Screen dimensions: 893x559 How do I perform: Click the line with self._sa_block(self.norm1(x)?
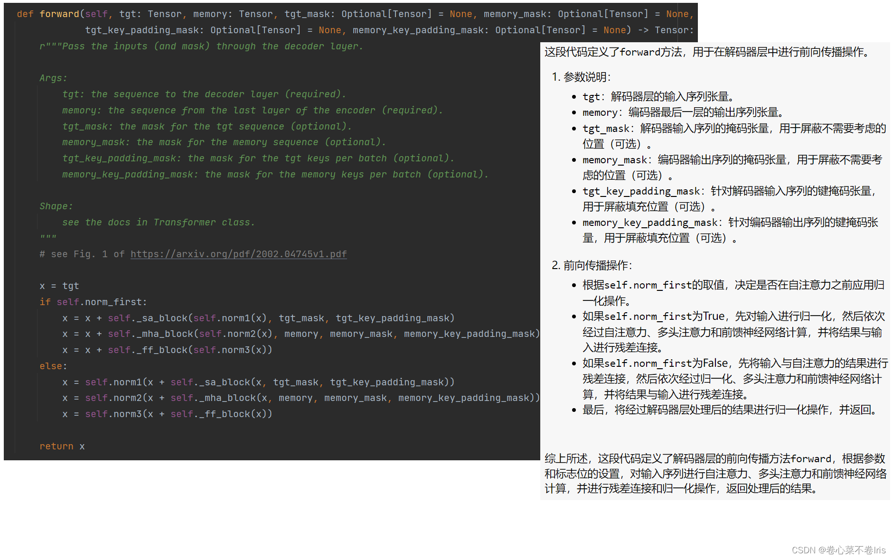(x=259, y=318)
